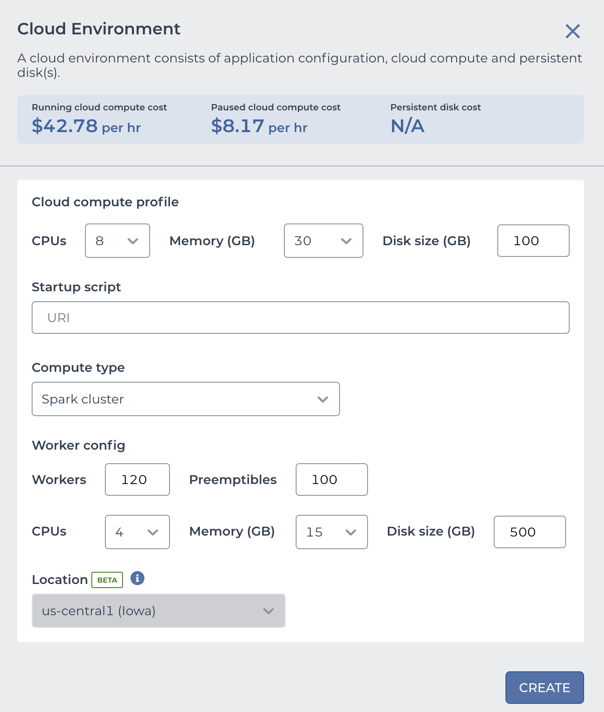Open the Compute type Spark cluster dropdown

pyautogui.click(x=186, y=399)
